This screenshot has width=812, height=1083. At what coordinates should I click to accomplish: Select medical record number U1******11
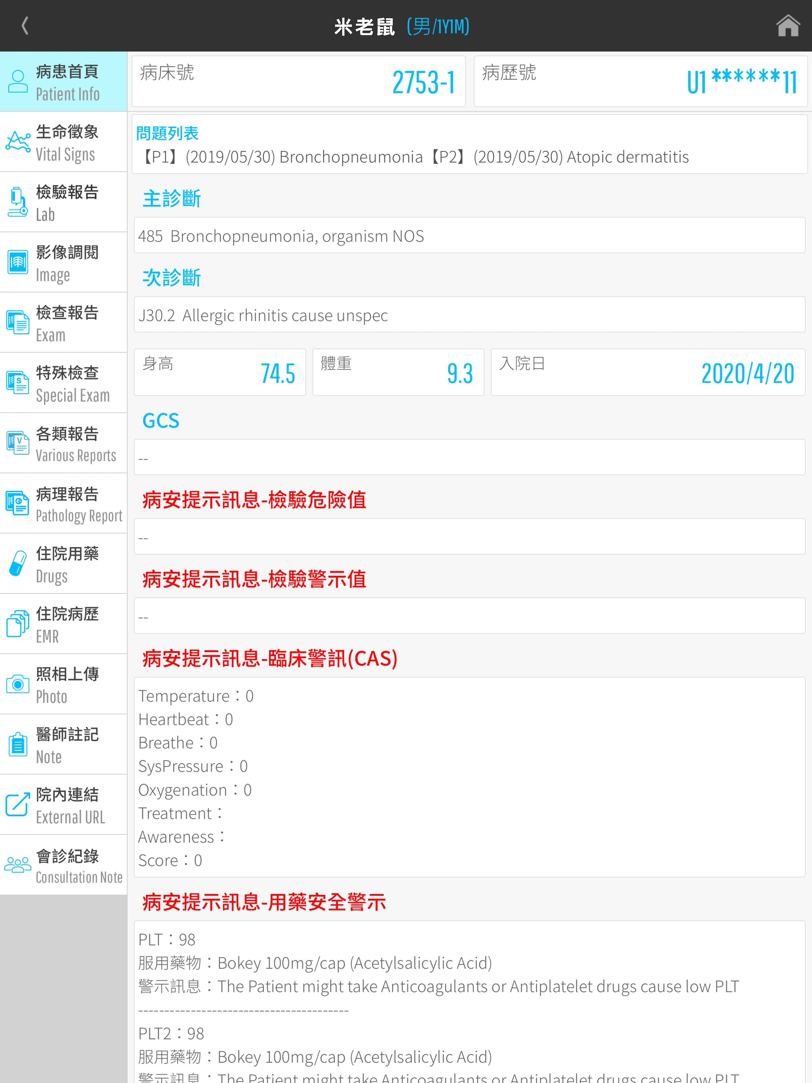(x=640, y=81)
